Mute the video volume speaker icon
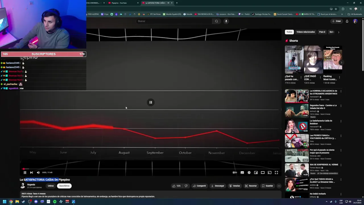 click(38, 173)
